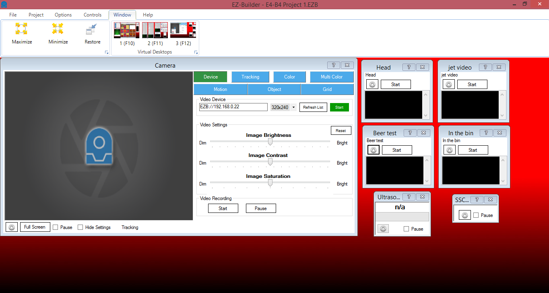The height and width of the screenshot is (293, 549).
Task: Click the Ultrasonic panel help icon
Action: pos(409,197)
